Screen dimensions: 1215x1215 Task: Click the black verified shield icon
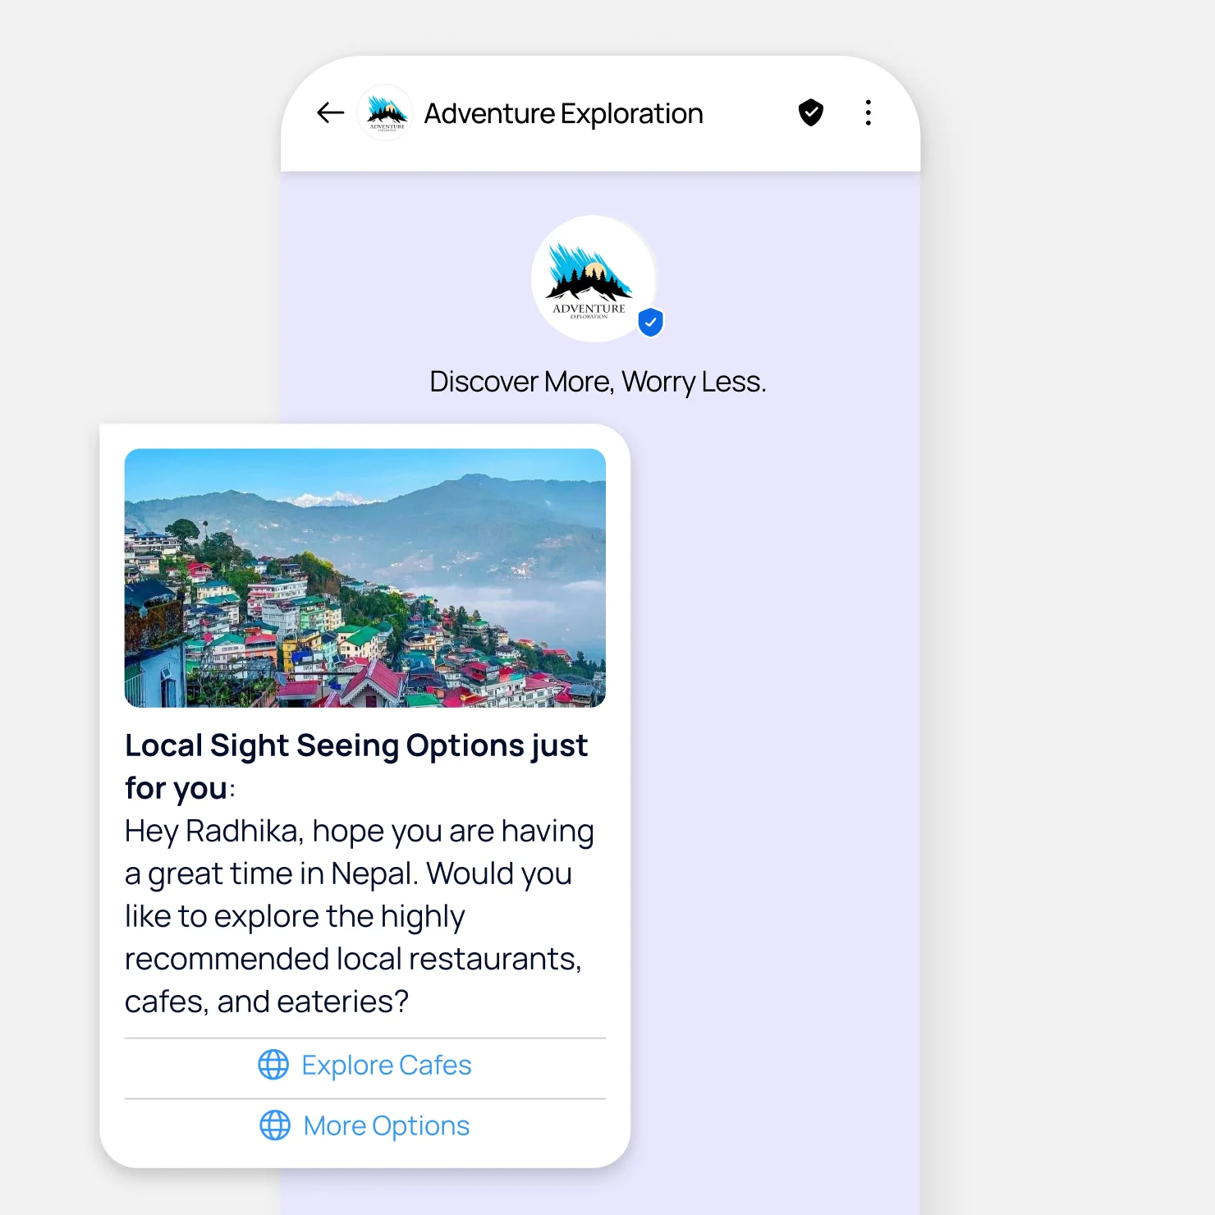(811, 112)
